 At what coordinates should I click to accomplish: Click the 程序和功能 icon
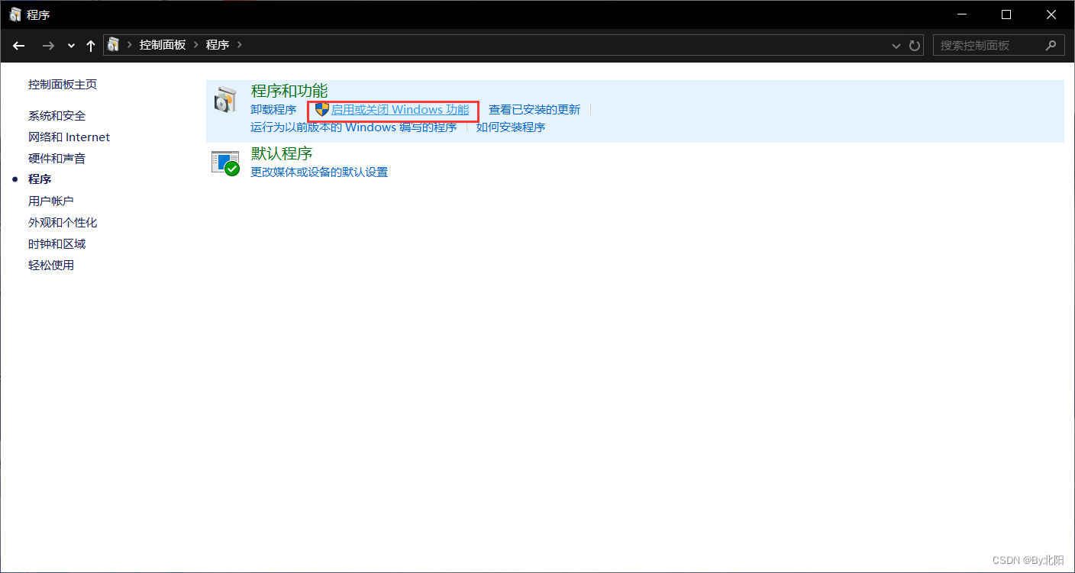click(225, 101)
